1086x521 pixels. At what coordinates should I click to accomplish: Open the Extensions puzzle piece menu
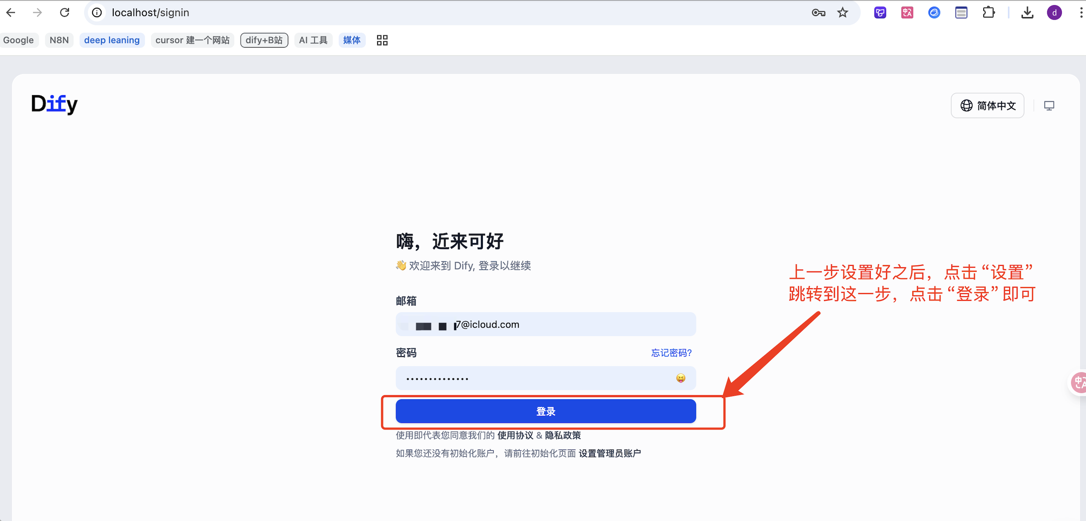click(x=988, y=13)
